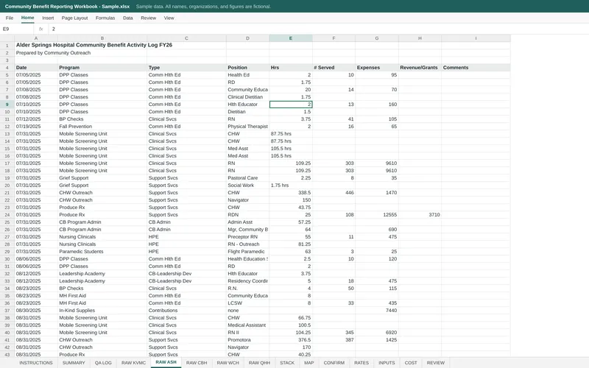The height and width of the screenshot is (368, 589).
Task: Select the Home ribbon tab
Action: point(27,18)
